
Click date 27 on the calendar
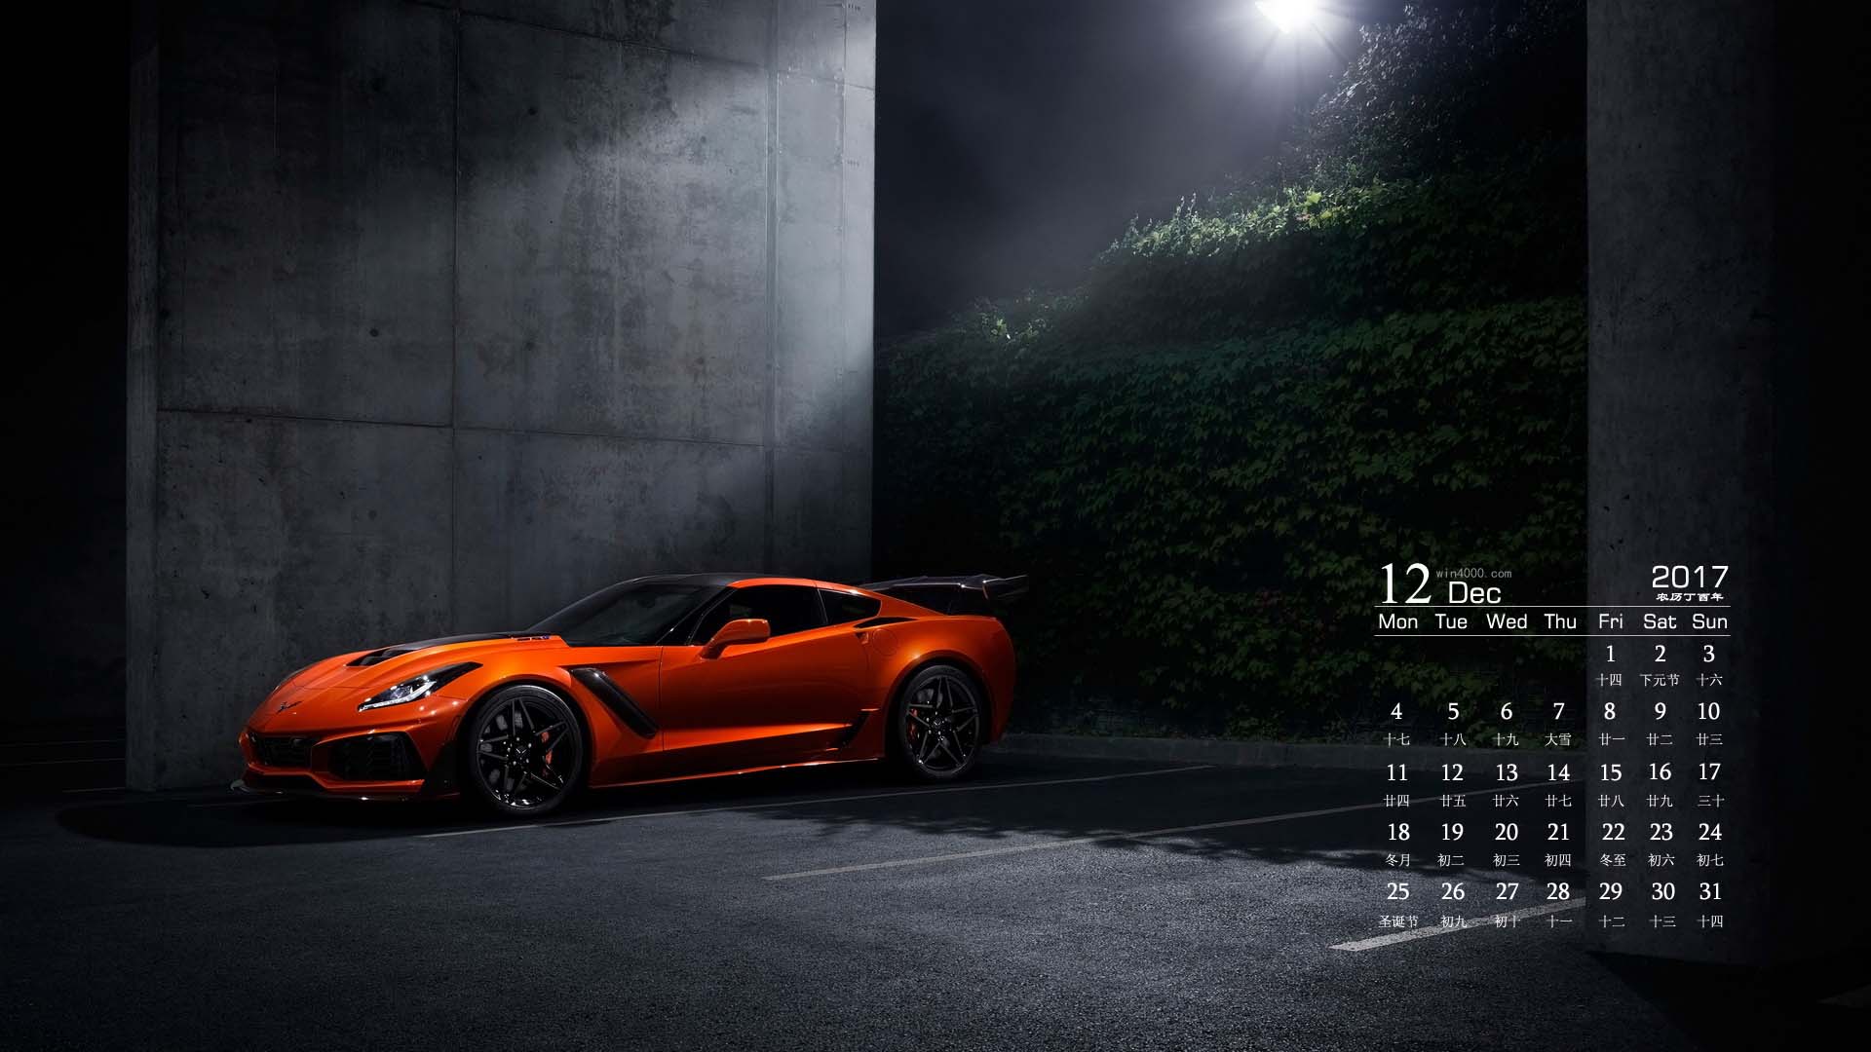tap(1508, 891)
